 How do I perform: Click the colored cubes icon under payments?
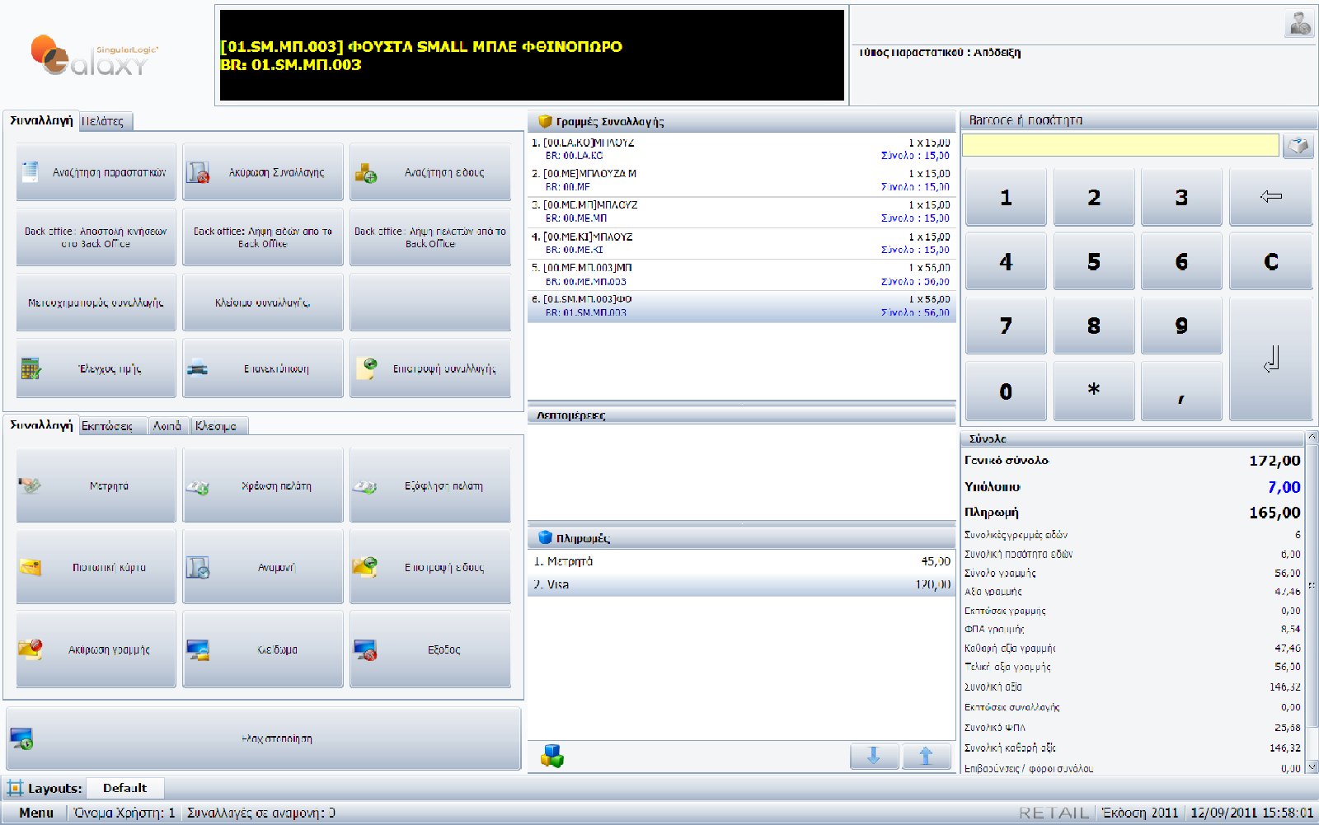point(552,756)
